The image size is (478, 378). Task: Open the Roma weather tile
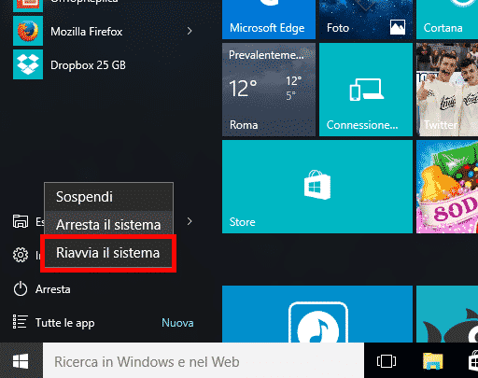[x=269, y=90]
